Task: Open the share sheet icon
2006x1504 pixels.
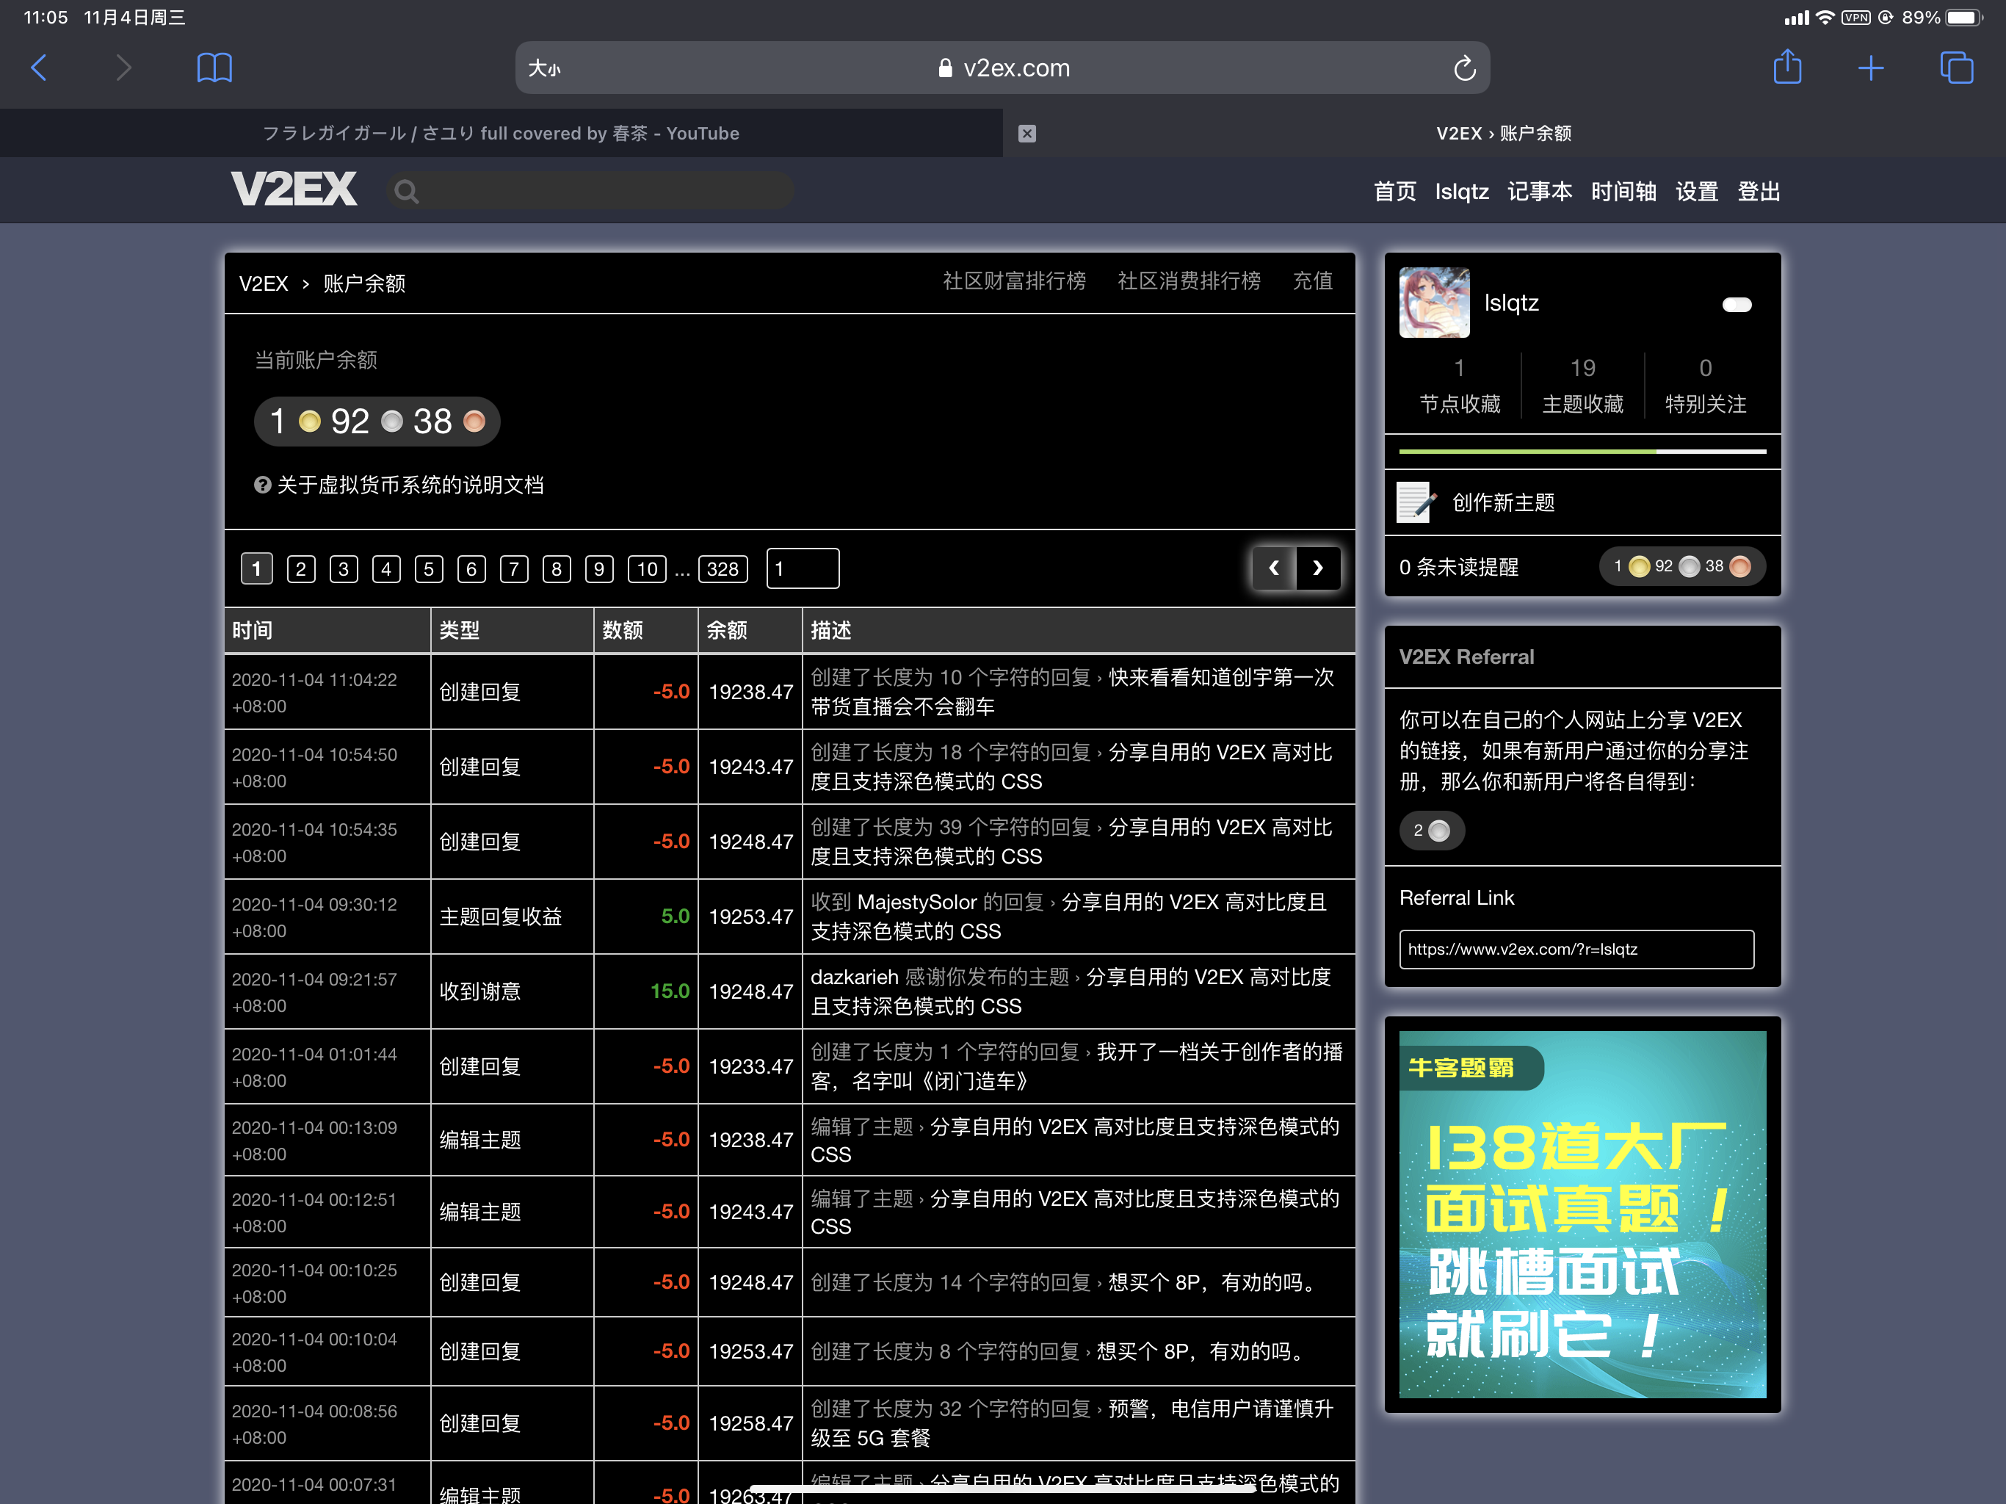Action: click(x=1786, y=68)
